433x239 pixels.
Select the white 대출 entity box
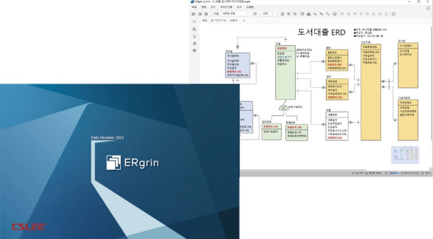[337, 126]
